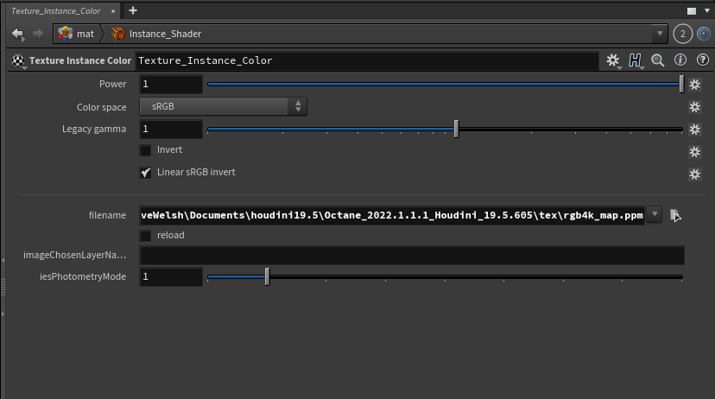Viewport: 715px width, 399px height.
Task: Click the iesPhotometryMode value field
Action: coord(171,276)
